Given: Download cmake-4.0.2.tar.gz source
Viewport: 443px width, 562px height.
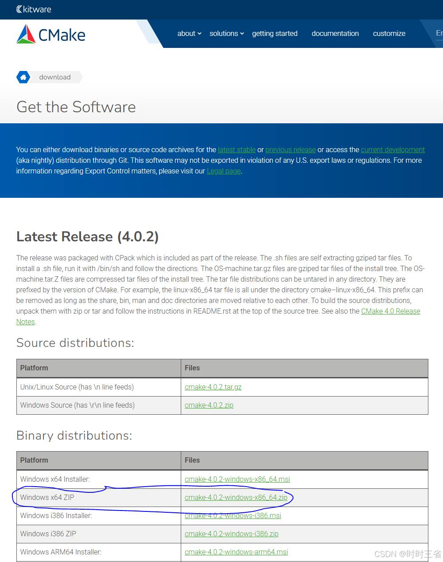Looking at the screenshot, I should click(213, 387).
